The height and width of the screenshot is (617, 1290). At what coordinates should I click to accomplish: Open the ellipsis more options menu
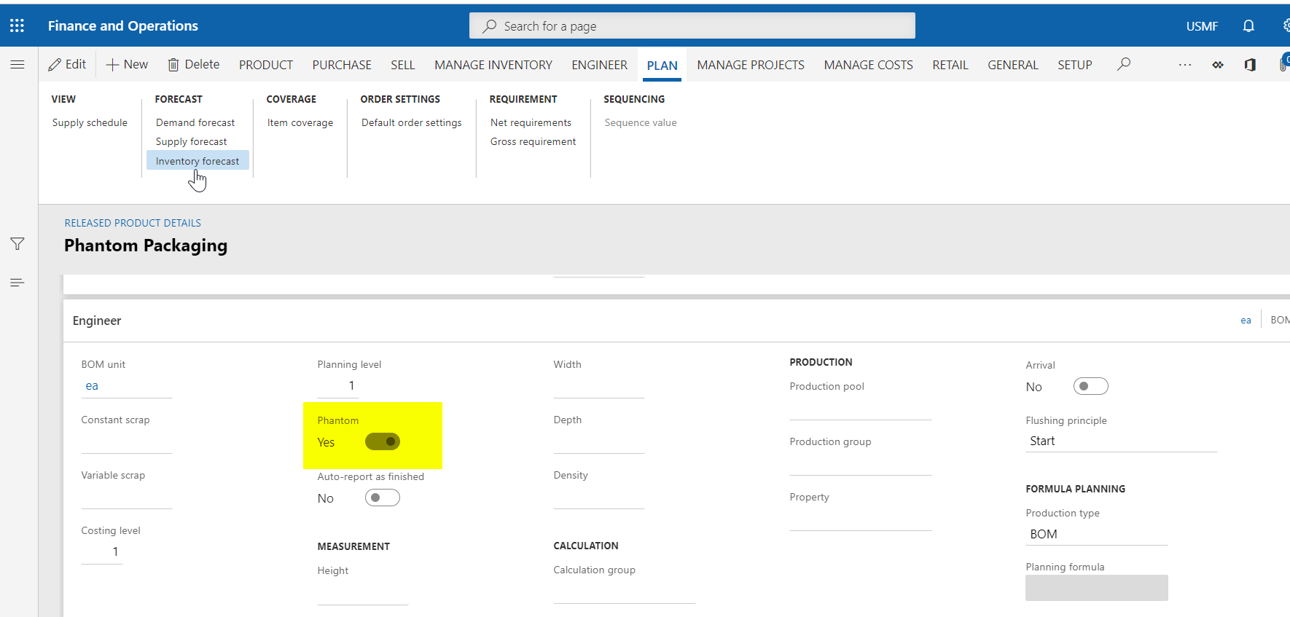pyautogui.click(x=1185, y=65)
